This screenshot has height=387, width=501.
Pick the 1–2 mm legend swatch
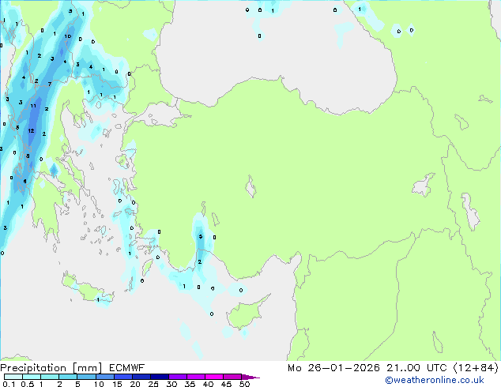[x=50, y=377]
